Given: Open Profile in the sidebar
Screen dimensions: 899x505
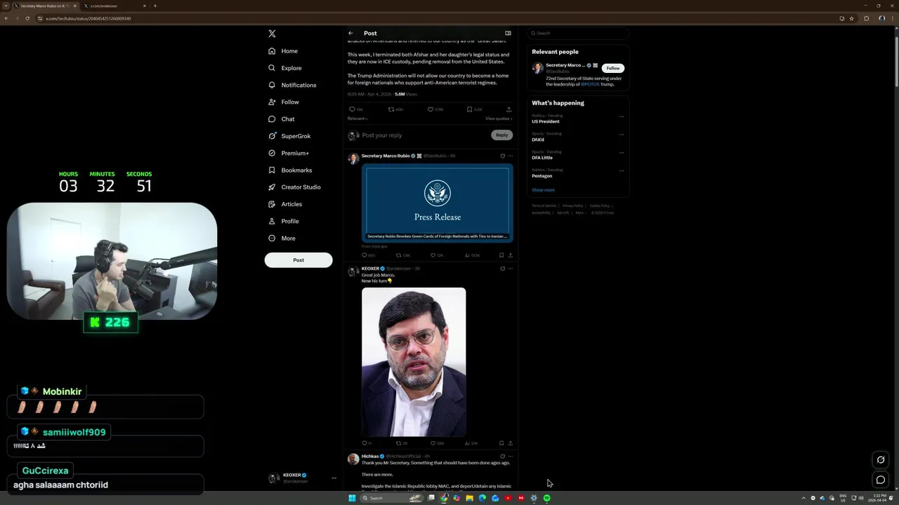Looking at the screenshot, I should coord(284,221).
